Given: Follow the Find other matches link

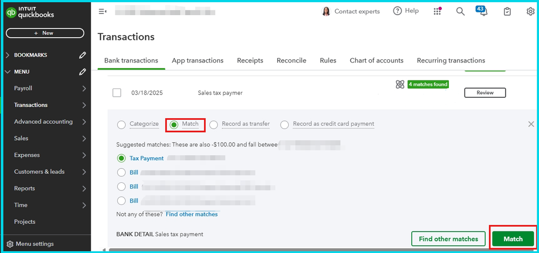Looking at the screenshot, I should (192, 214).
